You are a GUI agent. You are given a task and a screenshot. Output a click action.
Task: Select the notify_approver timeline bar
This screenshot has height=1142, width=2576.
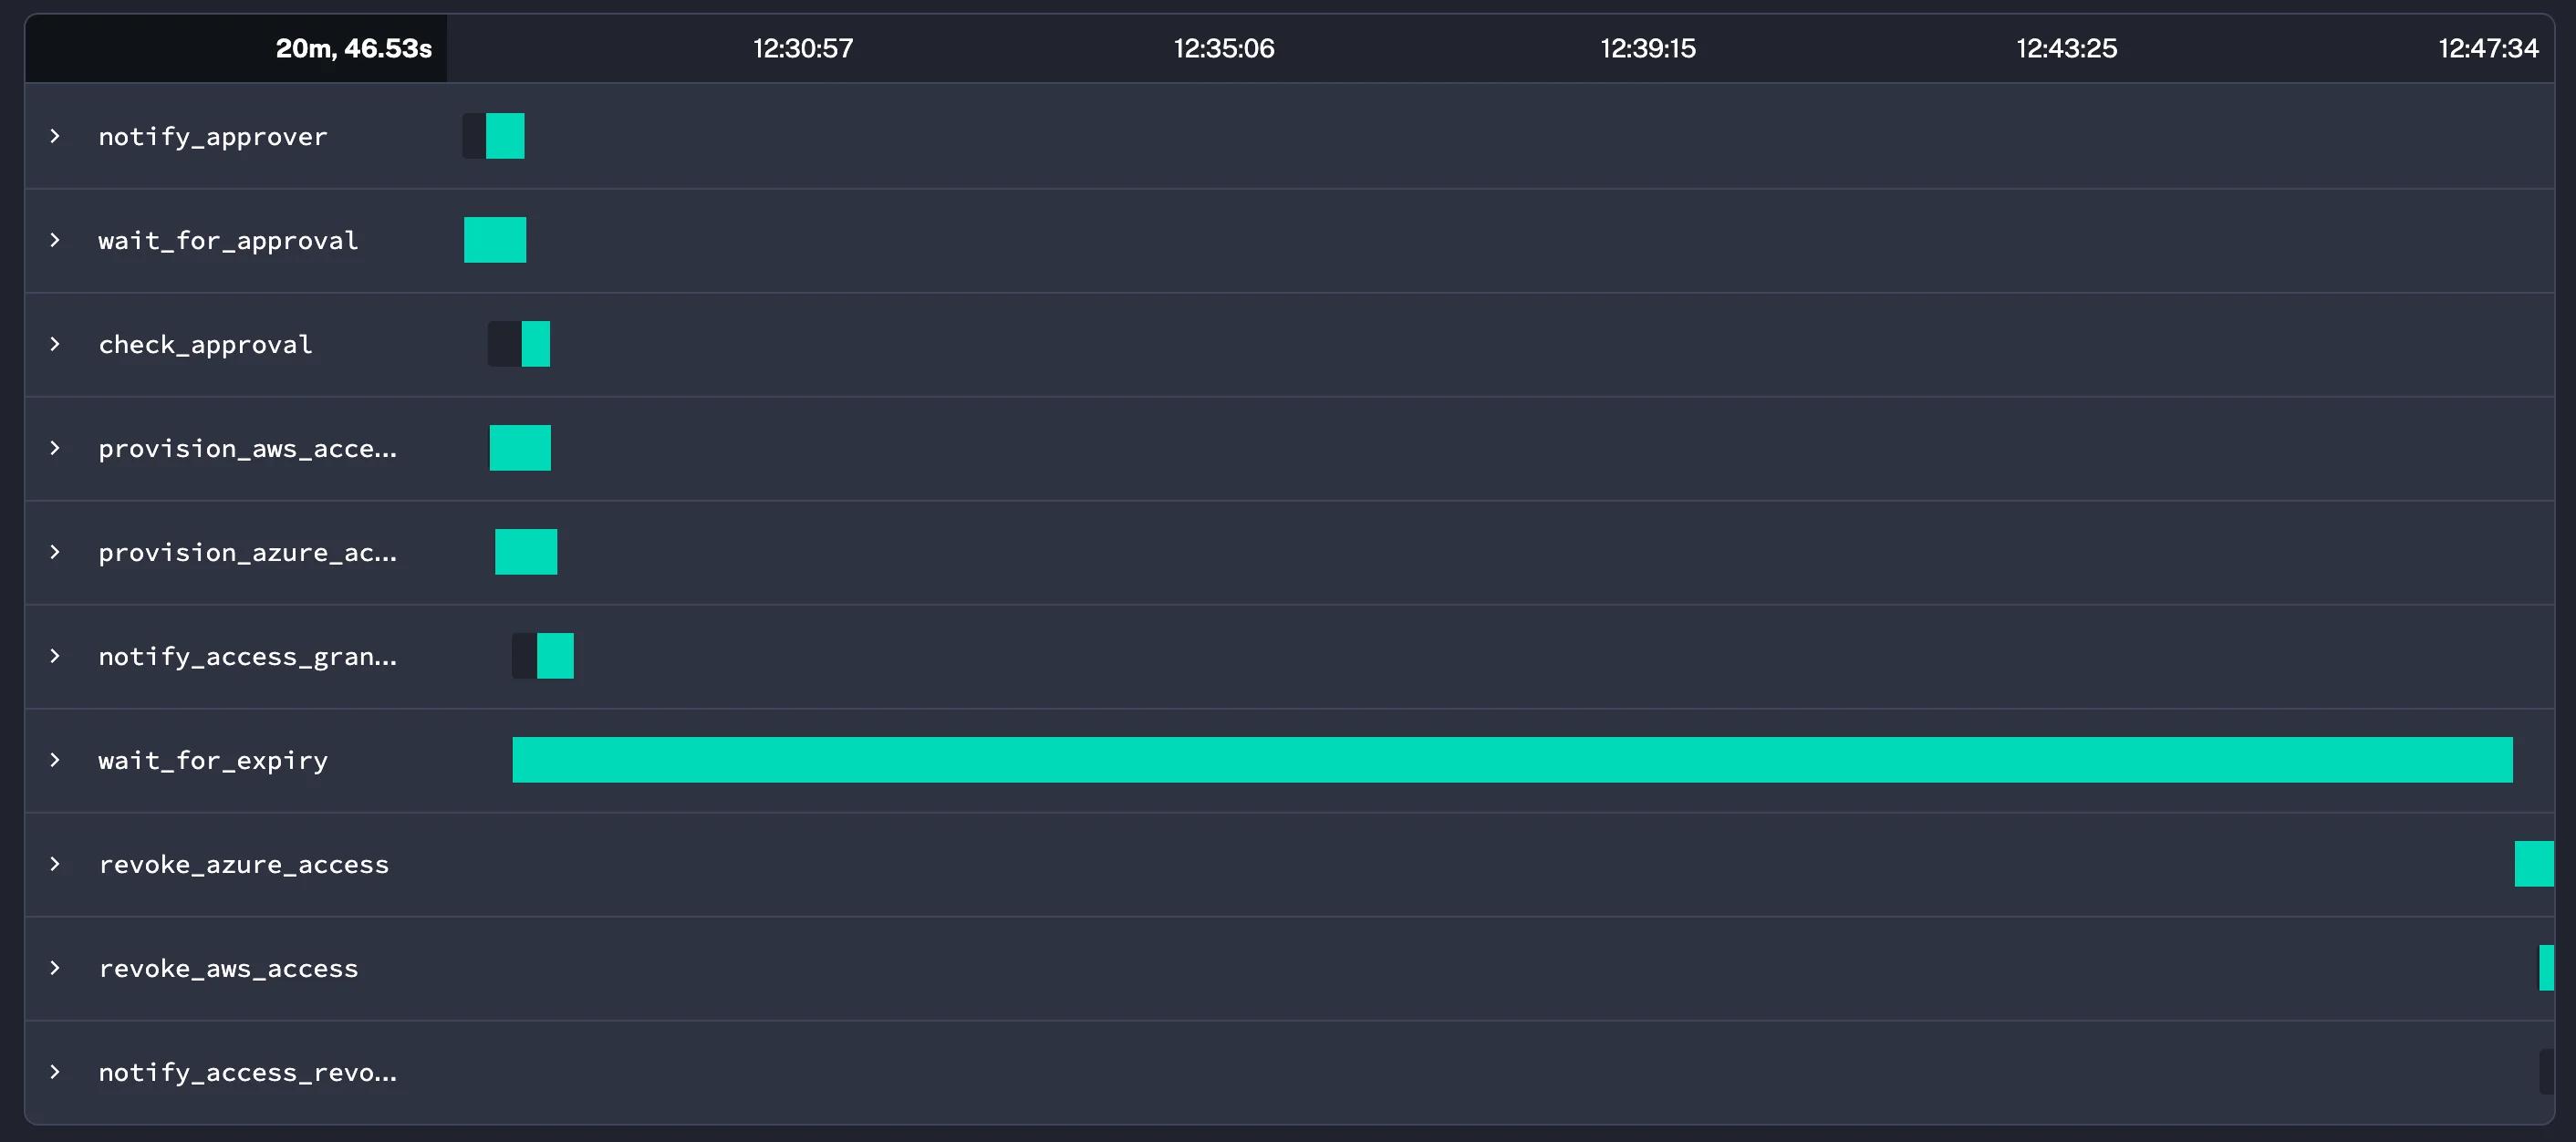tap(505, 136)
